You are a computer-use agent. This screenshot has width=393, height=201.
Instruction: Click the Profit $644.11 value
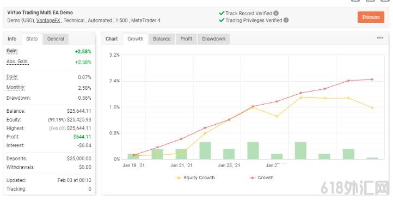click(82, 137)
